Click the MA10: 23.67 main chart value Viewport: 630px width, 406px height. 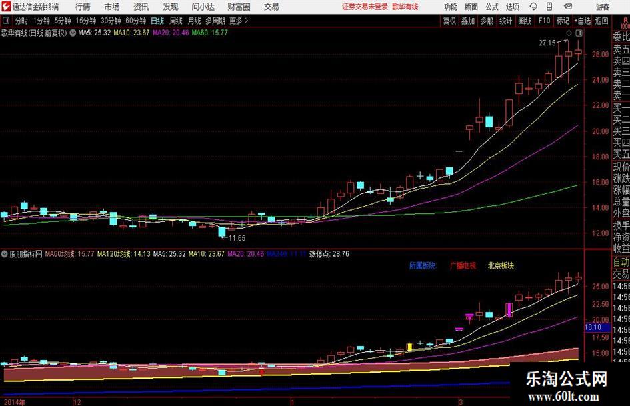coord(131,33)
